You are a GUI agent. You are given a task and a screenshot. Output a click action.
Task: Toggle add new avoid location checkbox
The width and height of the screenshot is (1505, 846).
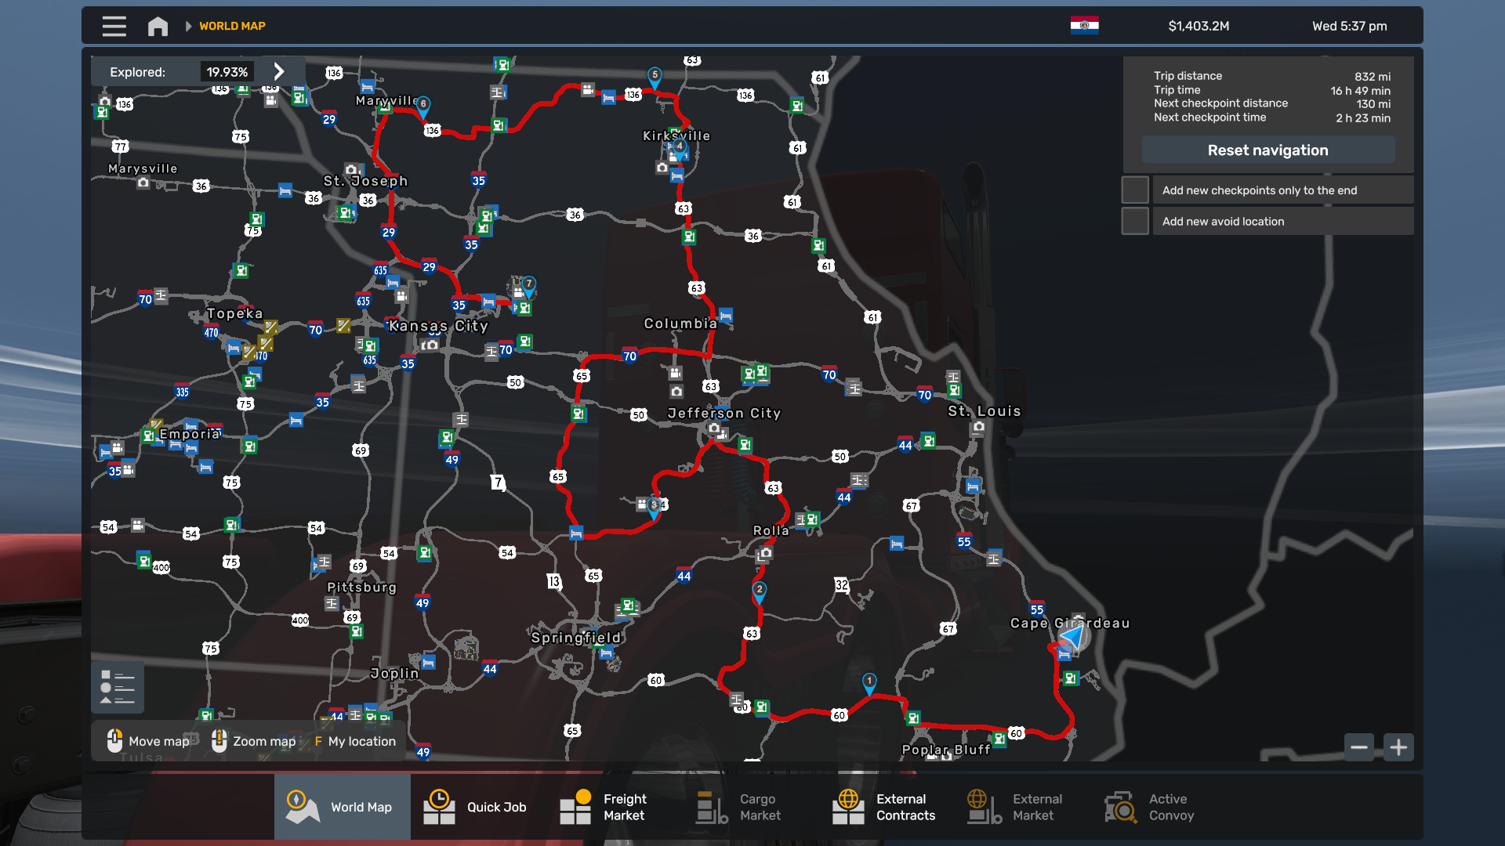tap(1135, 222)
